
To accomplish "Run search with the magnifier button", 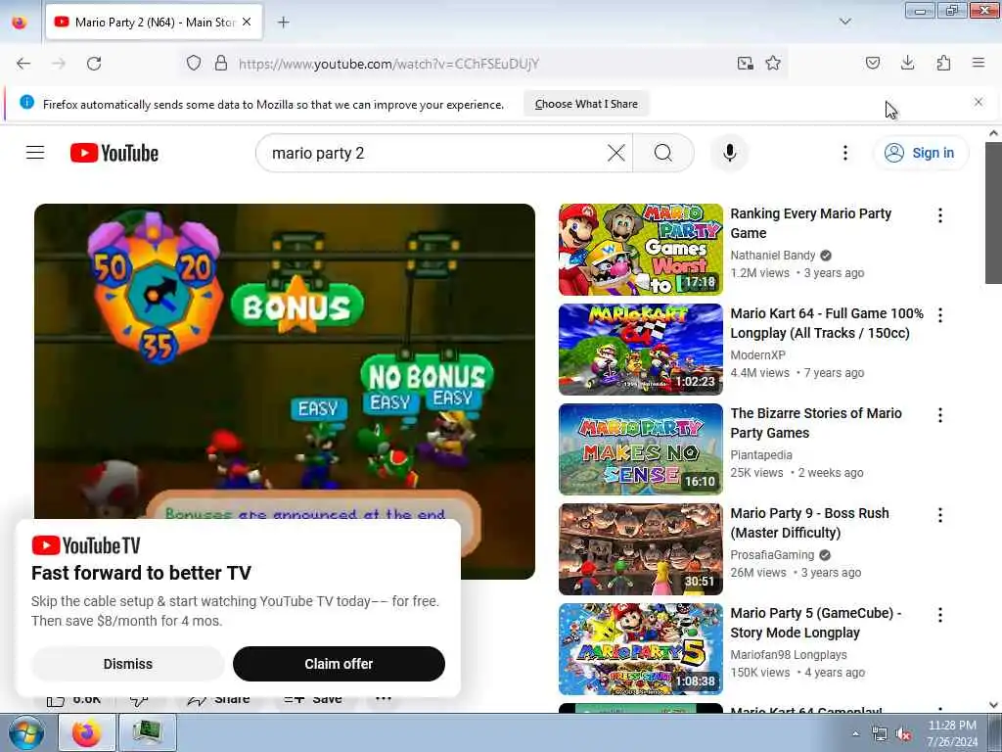I will click(x=663, y=153).
